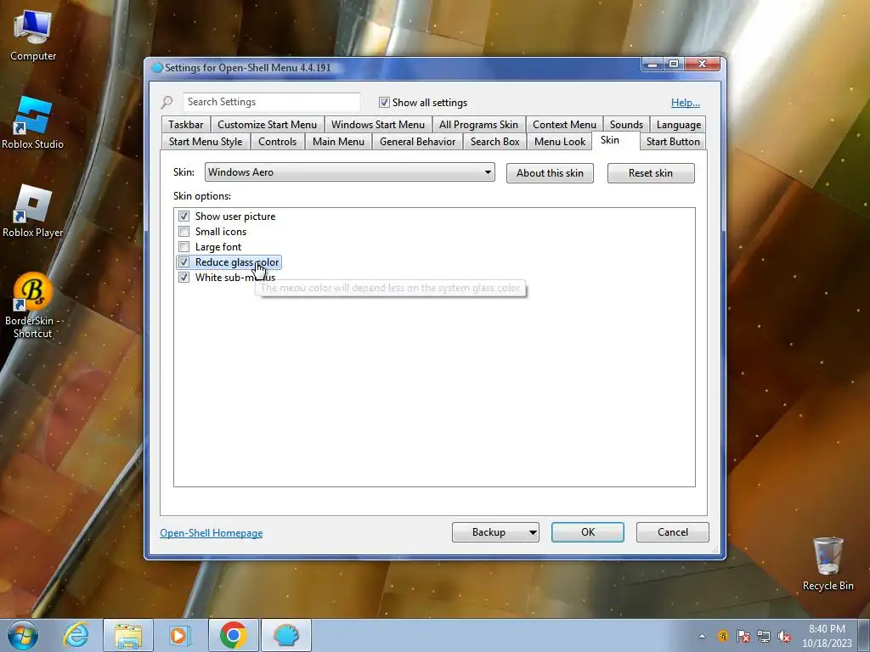Select the Roblox Studio desktop shortcut
Screen dimensions: 870x652
[33, 123]
